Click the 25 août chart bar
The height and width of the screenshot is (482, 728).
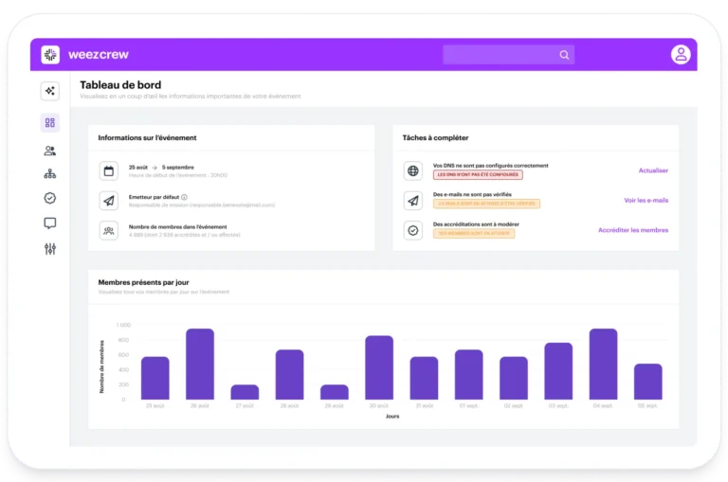click(x=155, y=378)
